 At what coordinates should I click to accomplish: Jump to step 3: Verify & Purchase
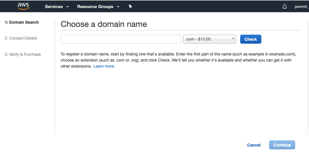tap(23, 54)
